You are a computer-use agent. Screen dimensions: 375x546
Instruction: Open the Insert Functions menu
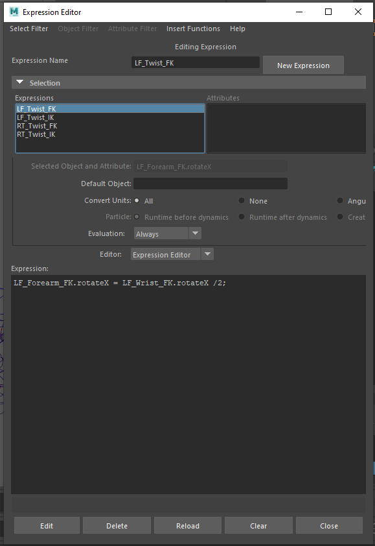click(193, 29)
